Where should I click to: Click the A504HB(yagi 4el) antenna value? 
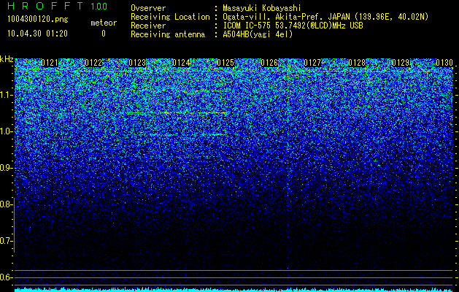point(258,34)
